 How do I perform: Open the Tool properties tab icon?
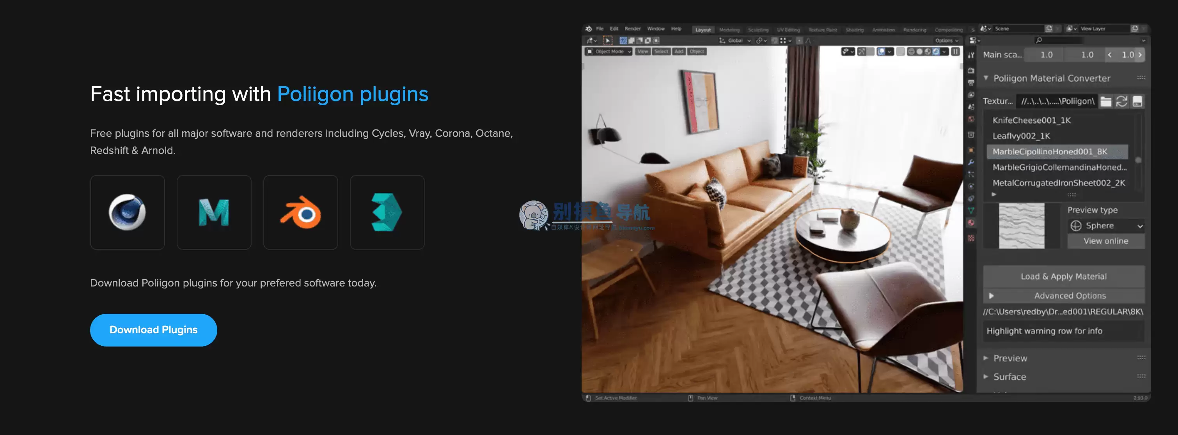pyautogui.click(x=971, y=55)
